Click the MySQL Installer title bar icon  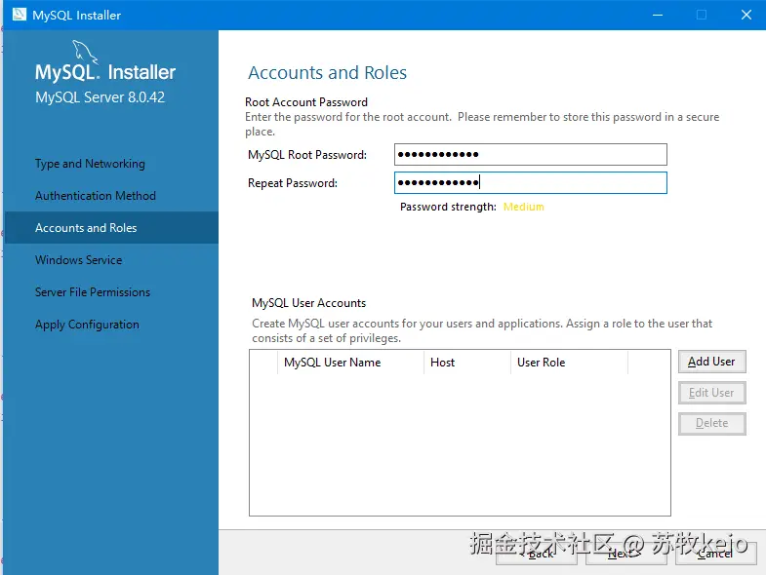20,15
